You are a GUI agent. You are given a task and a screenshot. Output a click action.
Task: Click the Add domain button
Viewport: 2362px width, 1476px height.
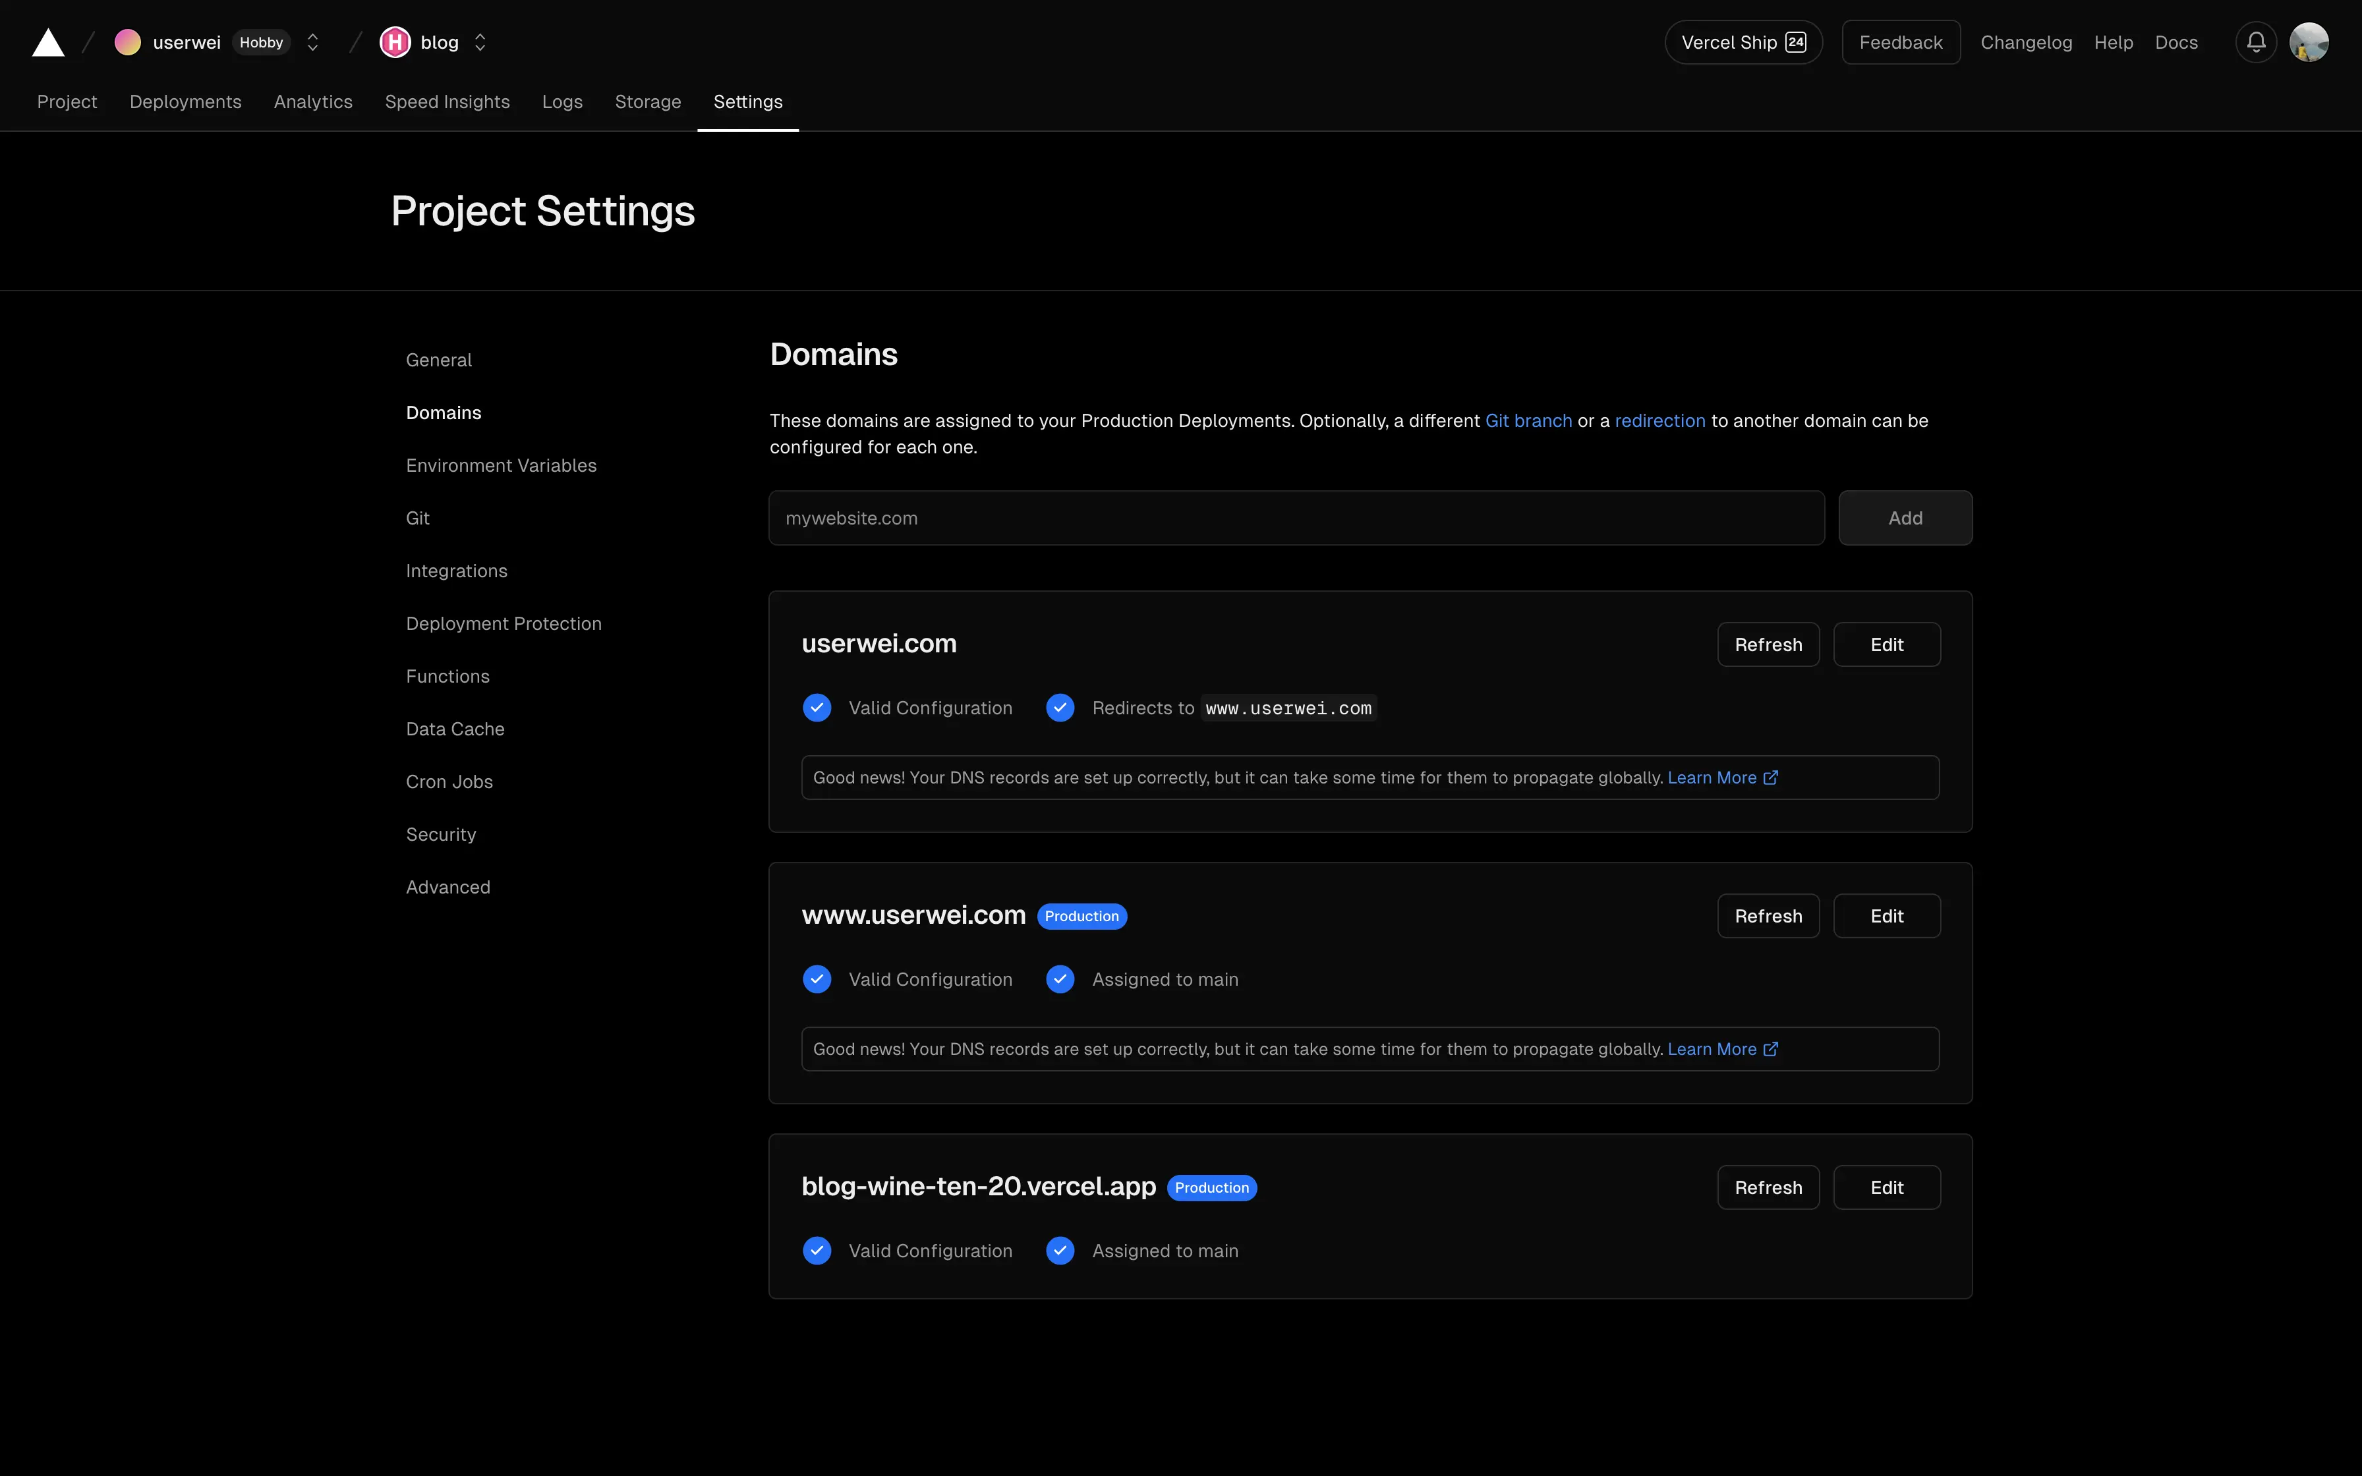click(x=1905, y=519)
